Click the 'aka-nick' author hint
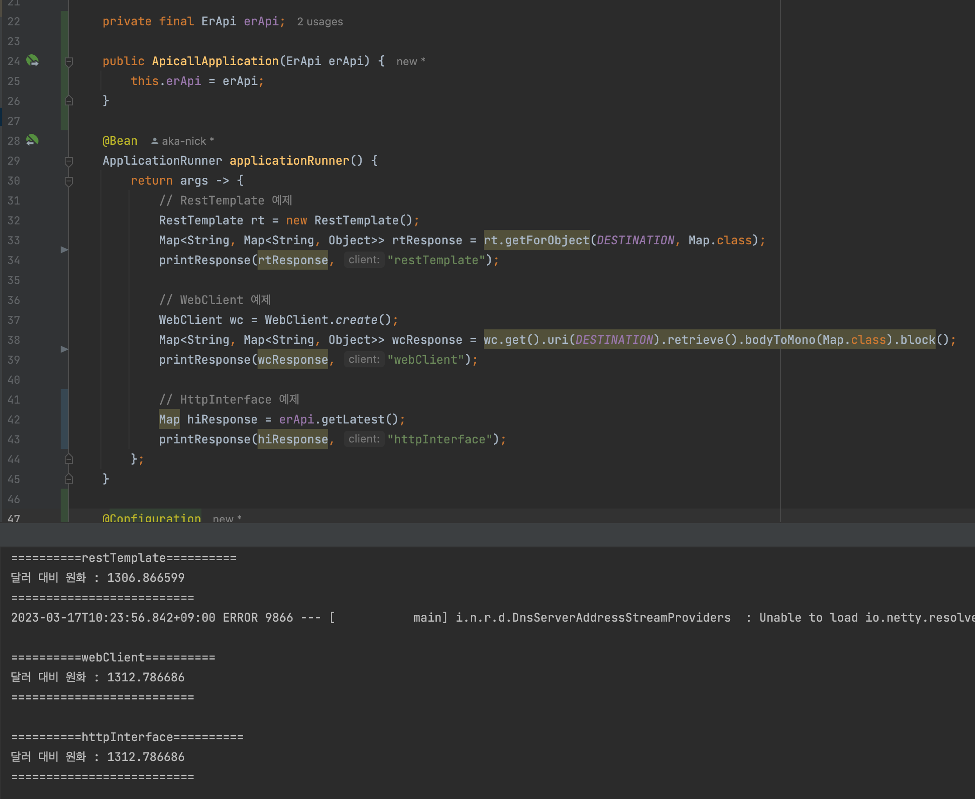Image resolution: width=975 pixels, height=799 pixels. pos(184,141)
